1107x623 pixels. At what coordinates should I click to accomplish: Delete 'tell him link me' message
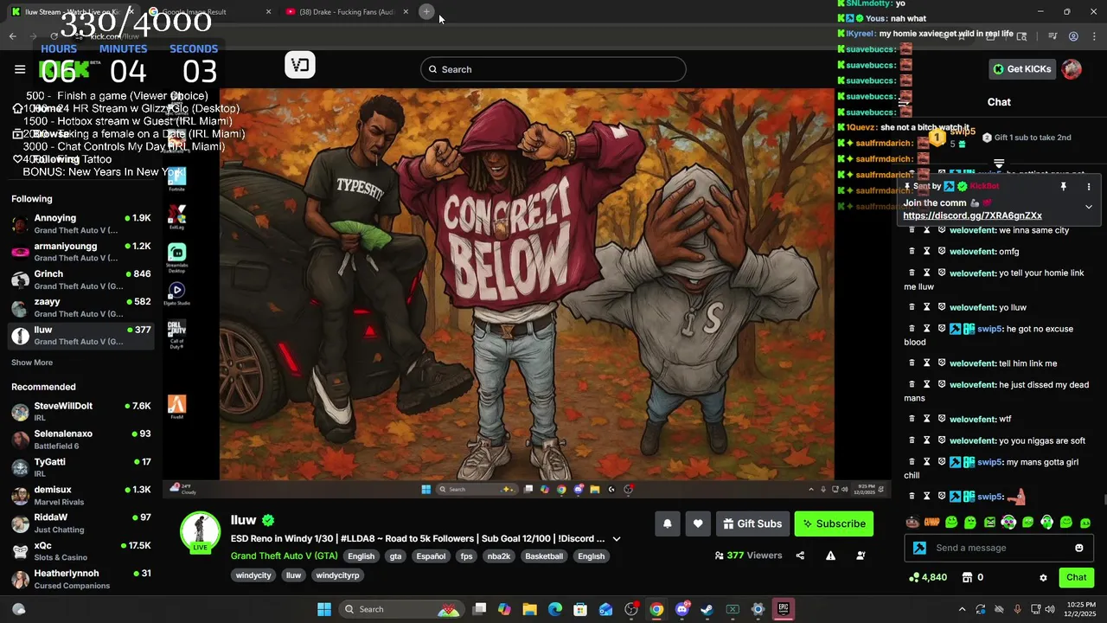click(911, 363)
